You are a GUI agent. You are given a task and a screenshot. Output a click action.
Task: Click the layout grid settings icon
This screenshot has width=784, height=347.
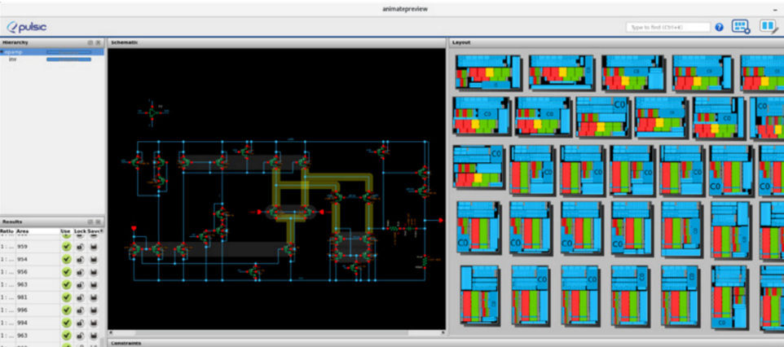(x=741, y=27)
